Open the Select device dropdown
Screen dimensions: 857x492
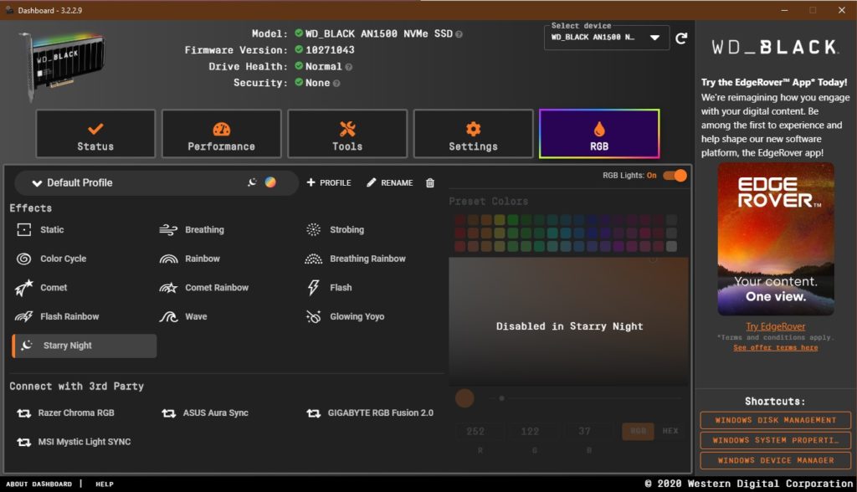pos(607,38)
